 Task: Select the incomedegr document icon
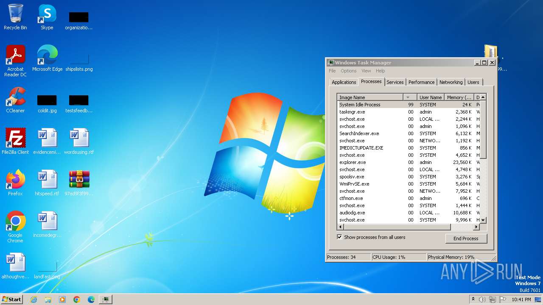pyautogui.click(x=47, y=225)
